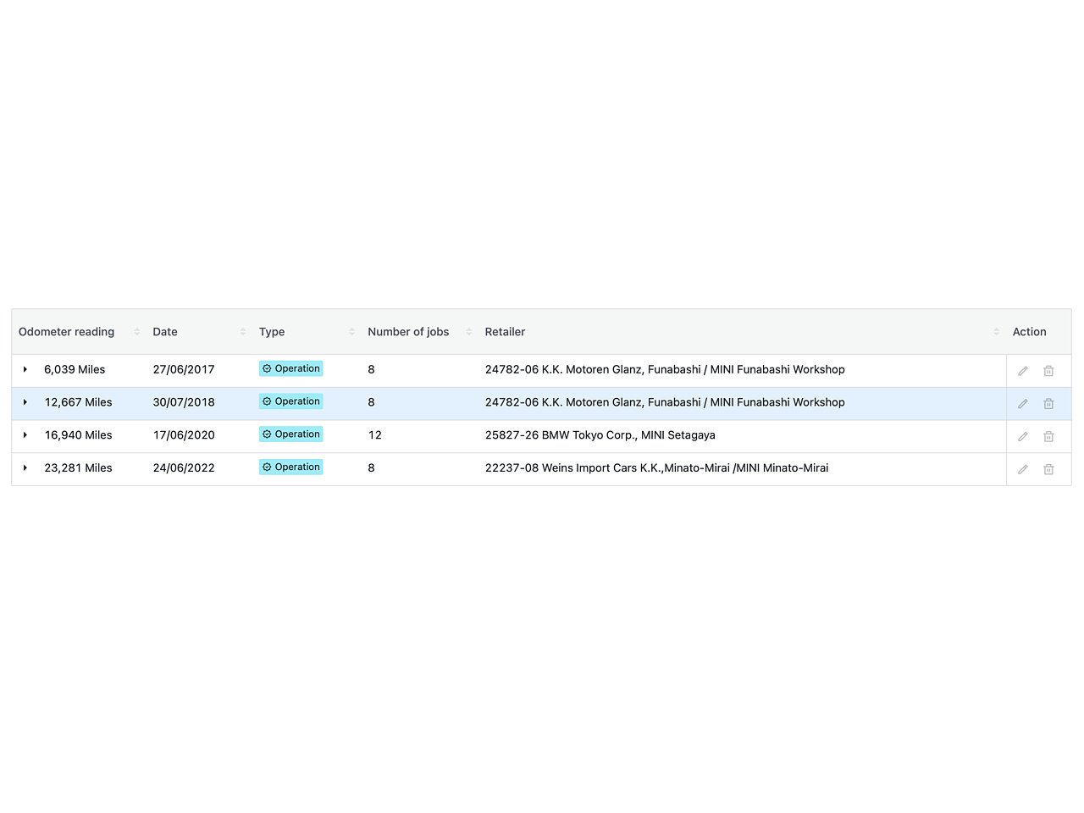Viewport: 1084px width, 813px height.
Task: Expand the 12,667 Miles row
Action: 25,402
